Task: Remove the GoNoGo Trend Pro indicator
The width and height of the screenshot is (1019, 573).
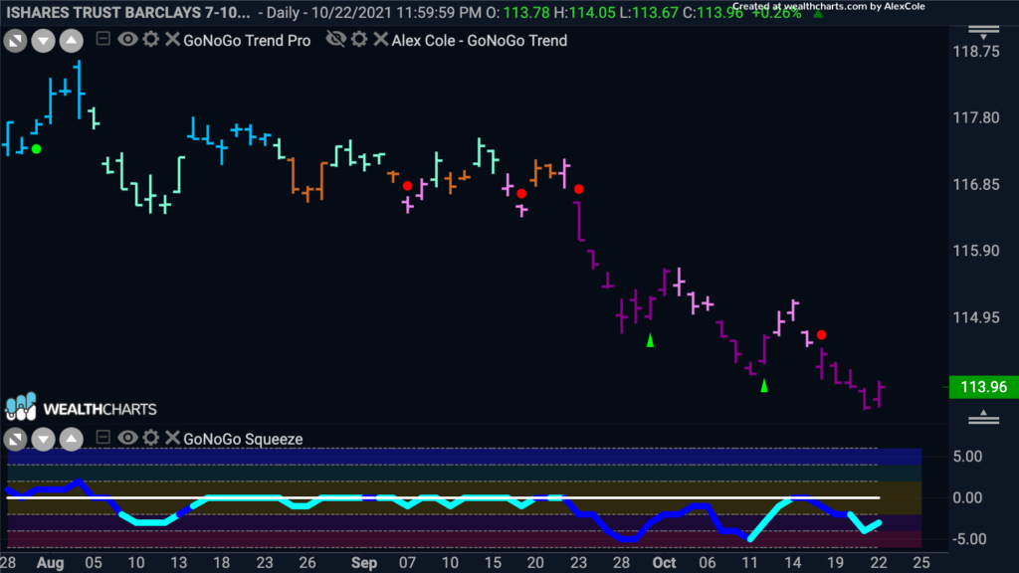Action: coord(172,39)
